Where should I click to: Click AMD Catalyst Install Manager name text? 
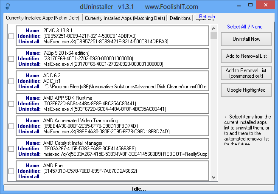73,143
